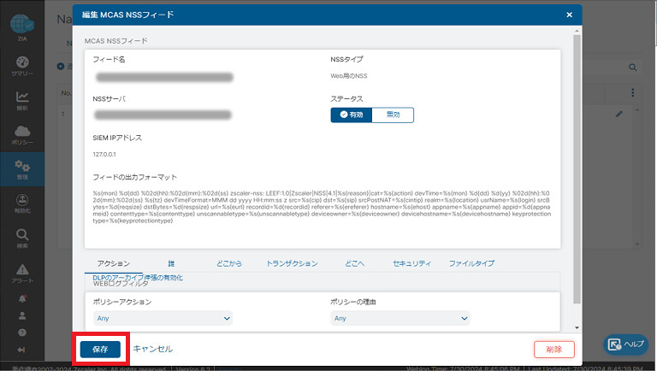Click the pencil edit icon in table row
This screenshot has width=657, height=371.
(x=619, y=114)
